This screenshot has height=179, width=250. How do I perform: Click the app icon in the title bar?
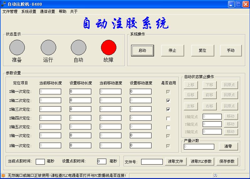[x=4, y=4]
